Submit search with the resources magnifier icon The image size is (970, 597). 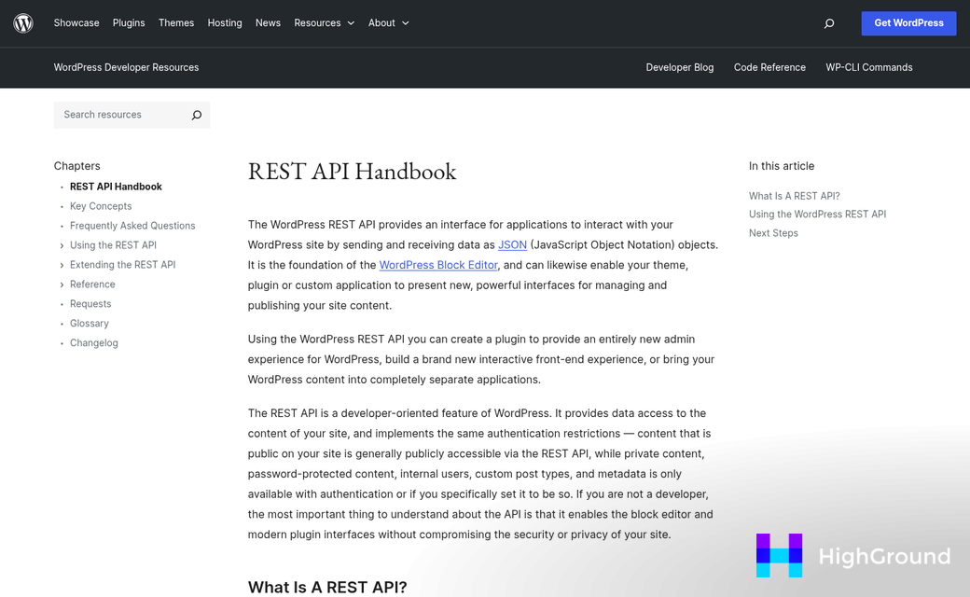point(197,115)
